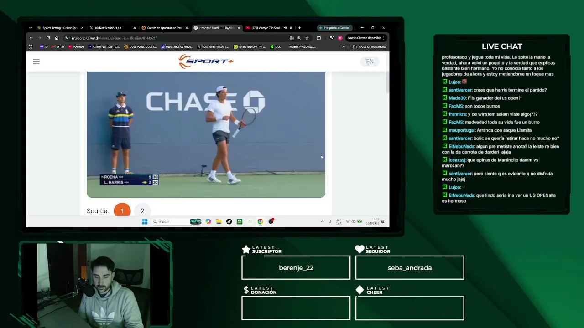This screenshot has width=584, height=328.
Task: Click the Sport+ logo
Action: coord(206,61)
